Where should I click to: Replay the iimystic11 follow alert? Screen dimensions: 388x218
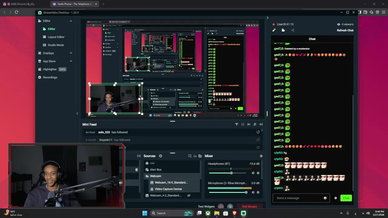pyautogui.click(x=258, y=140)
